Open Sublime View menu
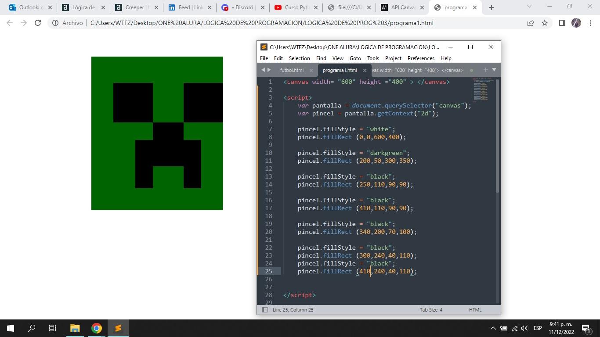The image size is (600, 337). pos(338,58)
